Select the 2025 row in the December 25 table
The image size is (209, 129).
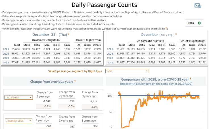6,49
